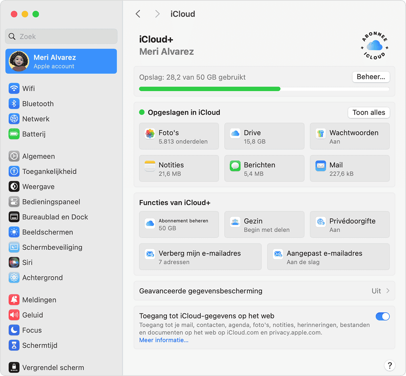The width and height of the screenshot is (406, 376).
Task: Select Meri Alvarez Apple account row
Action: (x=61, y=61)
